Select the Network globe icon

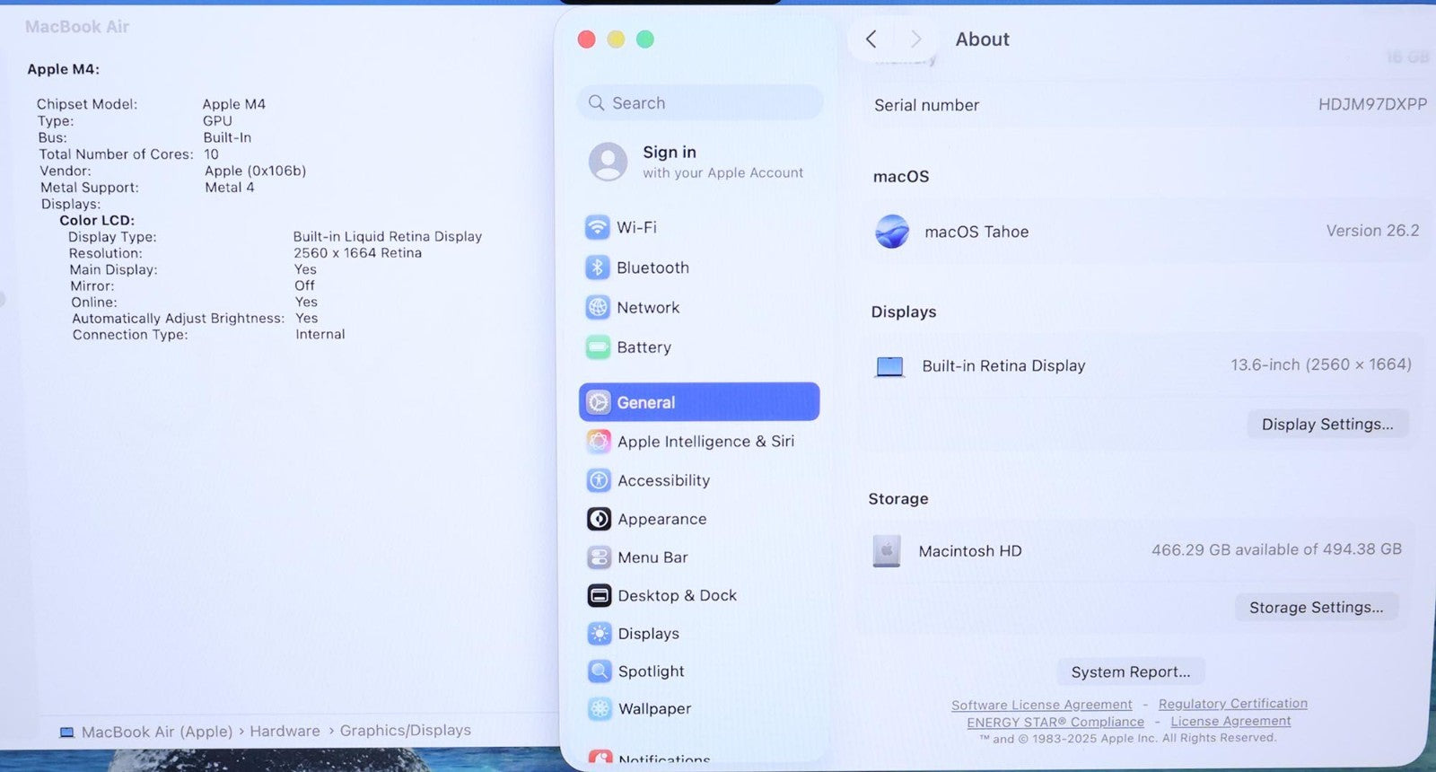coord(598,307)
